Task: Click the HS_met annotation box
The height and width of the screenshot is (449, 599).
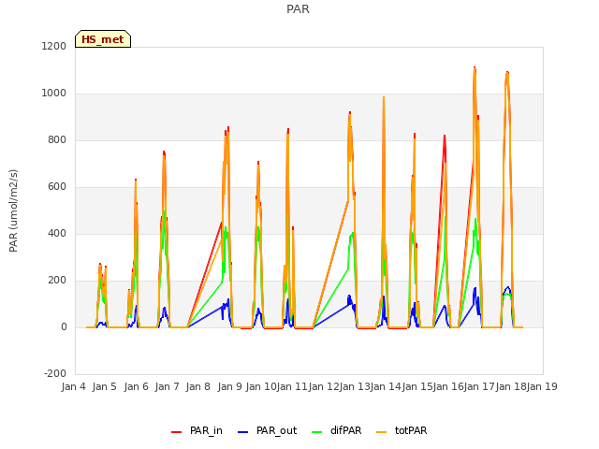Action: [103, 39]
